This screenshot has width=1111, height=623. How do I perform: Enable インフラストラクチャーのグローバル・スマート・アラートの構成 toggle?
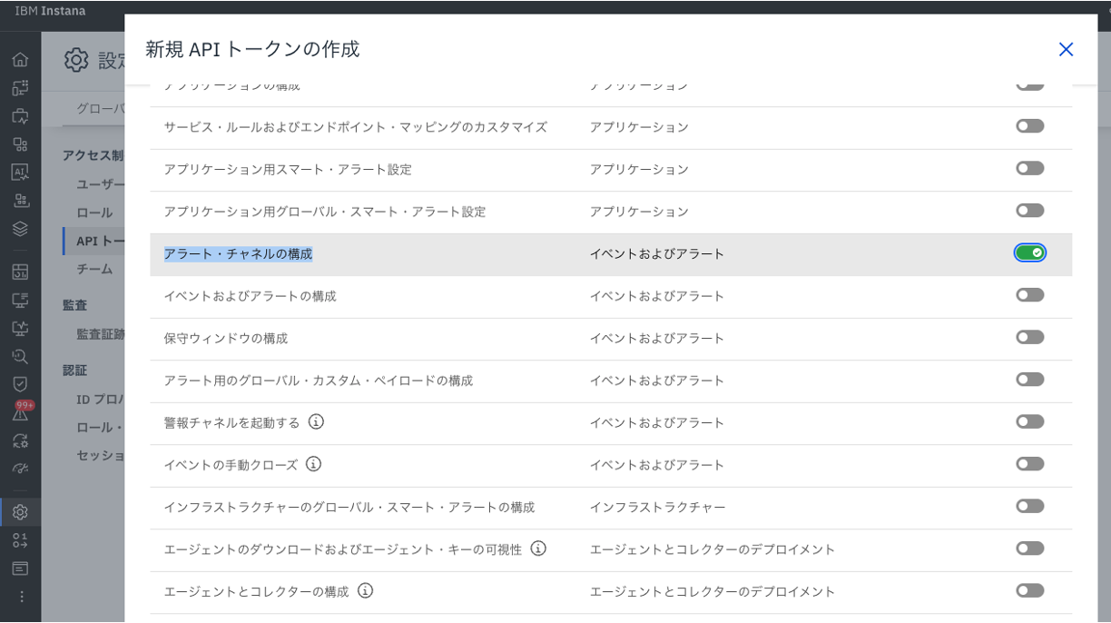[x=1030, y=506]
